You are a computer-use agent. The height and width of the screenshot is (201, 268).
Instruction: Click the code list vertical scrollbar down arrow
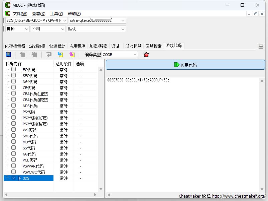point(101,189)
